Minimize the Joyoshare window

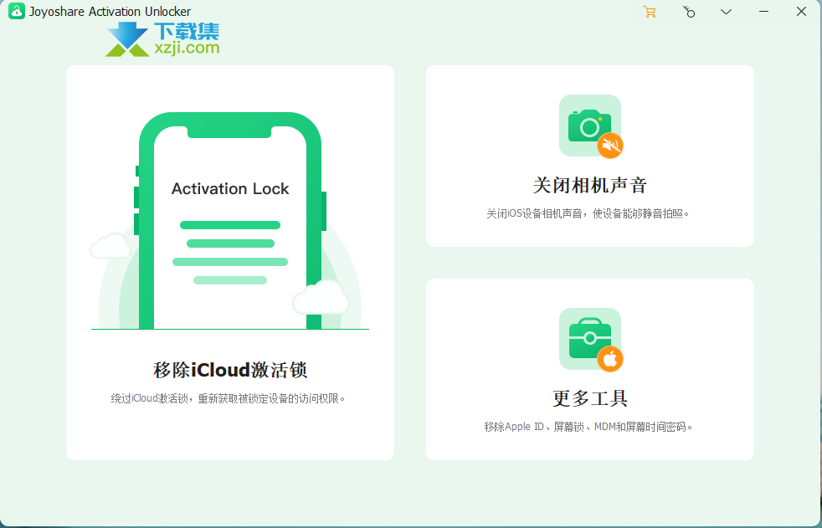[763, 12]
